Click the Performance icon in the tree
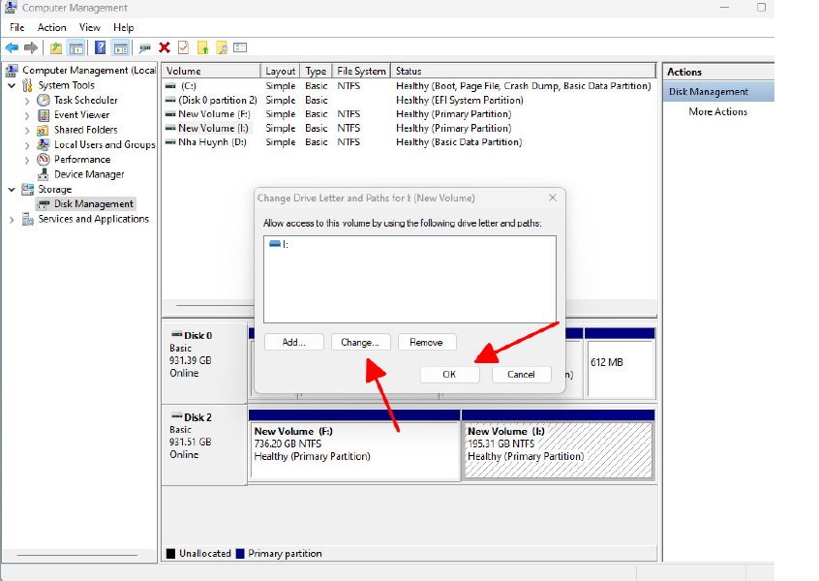 [x=44, y=160]
